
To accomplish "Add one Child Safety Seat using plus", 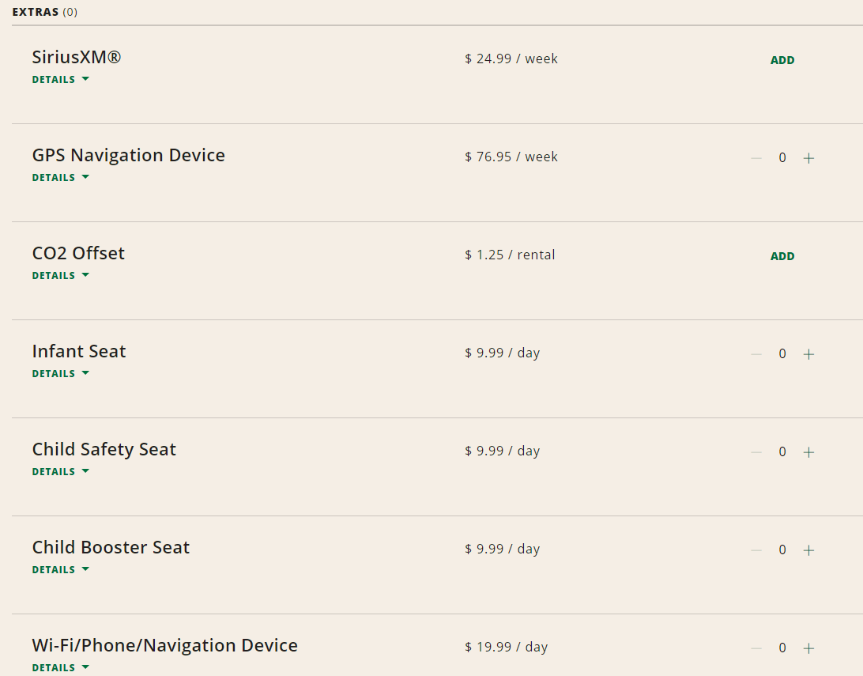I will coord(808,452).
